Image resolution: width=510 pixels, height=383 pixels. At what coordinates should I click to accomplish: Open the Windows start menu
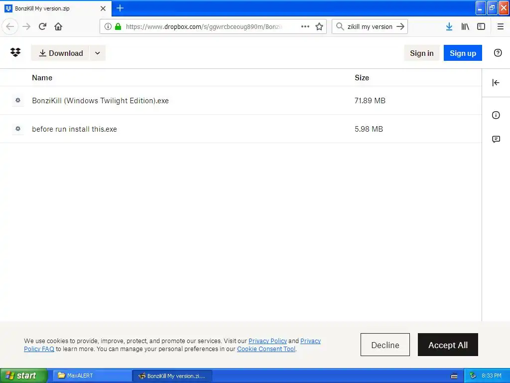(x=23, y=376)
